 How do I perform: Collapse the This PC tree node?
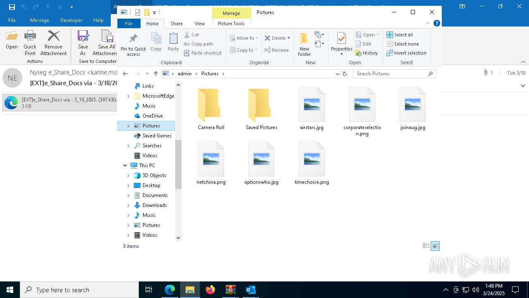pos(125,166)
